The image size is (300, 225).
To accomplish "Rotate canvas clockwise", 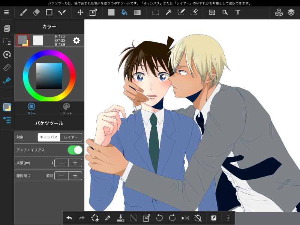I will point(172,218).
